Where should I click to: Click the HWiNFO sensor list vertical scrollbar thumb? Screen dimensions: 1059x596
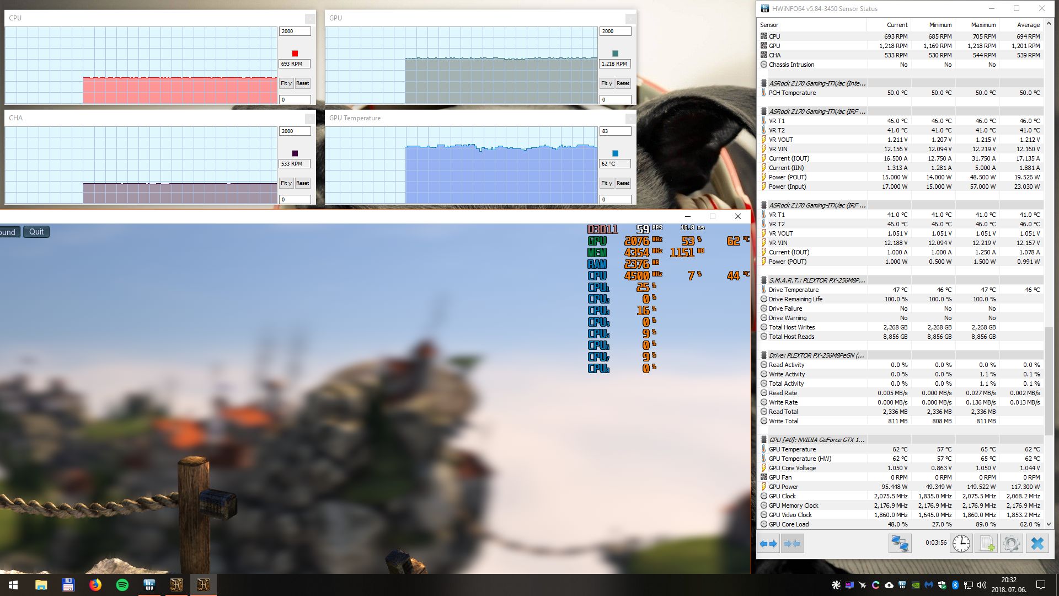tap(1049, 381)
